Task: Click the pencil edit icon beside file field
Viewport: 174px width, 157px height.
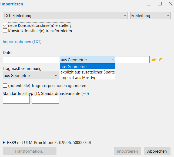Action: tap(160, 59)
